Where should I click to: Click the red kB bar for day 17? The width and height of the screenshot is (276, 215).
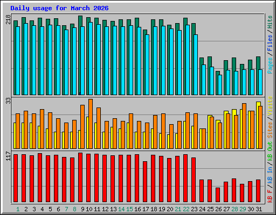click(145, 182)
